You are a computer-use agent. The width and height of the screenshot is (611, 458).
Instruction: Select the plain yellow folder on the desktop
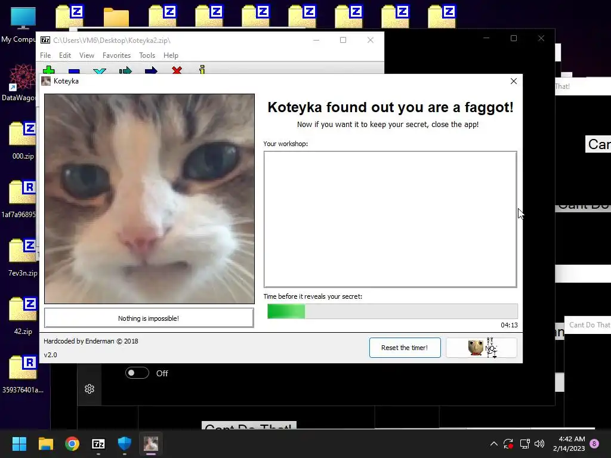tap(116, 17)
